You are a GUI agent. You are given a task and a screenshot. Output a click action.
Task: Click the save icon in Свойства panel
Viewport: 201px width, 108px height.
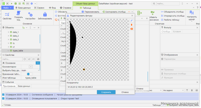pos(38,59)
